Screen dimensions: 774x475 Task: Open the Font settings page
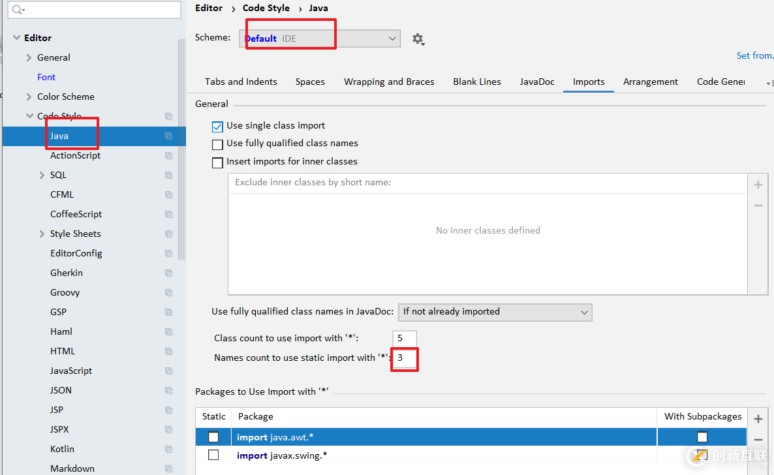46,77
